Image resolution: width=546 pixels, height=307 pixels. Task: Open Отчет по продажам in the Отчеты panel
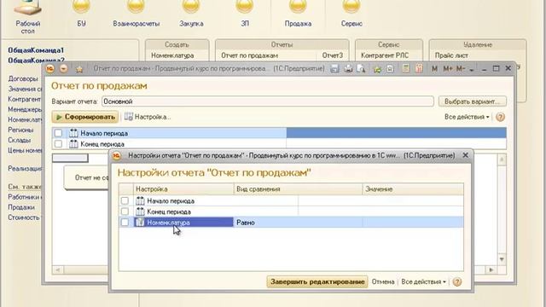pyautogui.click(x=249, y=55)
